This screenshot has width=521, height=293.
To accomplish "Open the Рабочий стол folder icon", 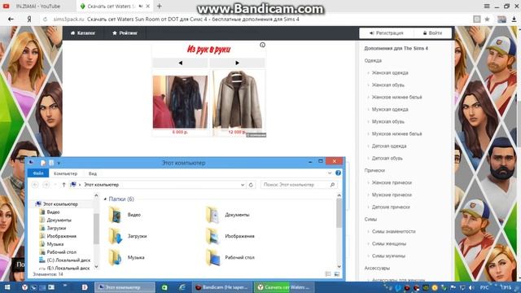I will 212,257.
